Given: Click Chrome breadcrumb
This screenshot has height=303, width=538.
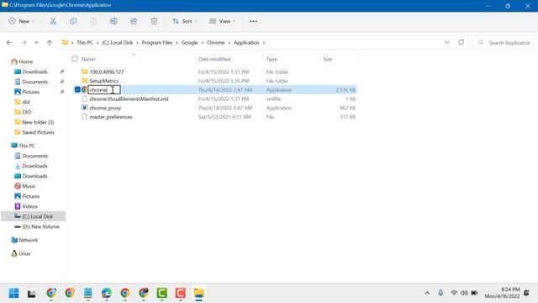Looking at the screenshot, I should click(215, 43).
